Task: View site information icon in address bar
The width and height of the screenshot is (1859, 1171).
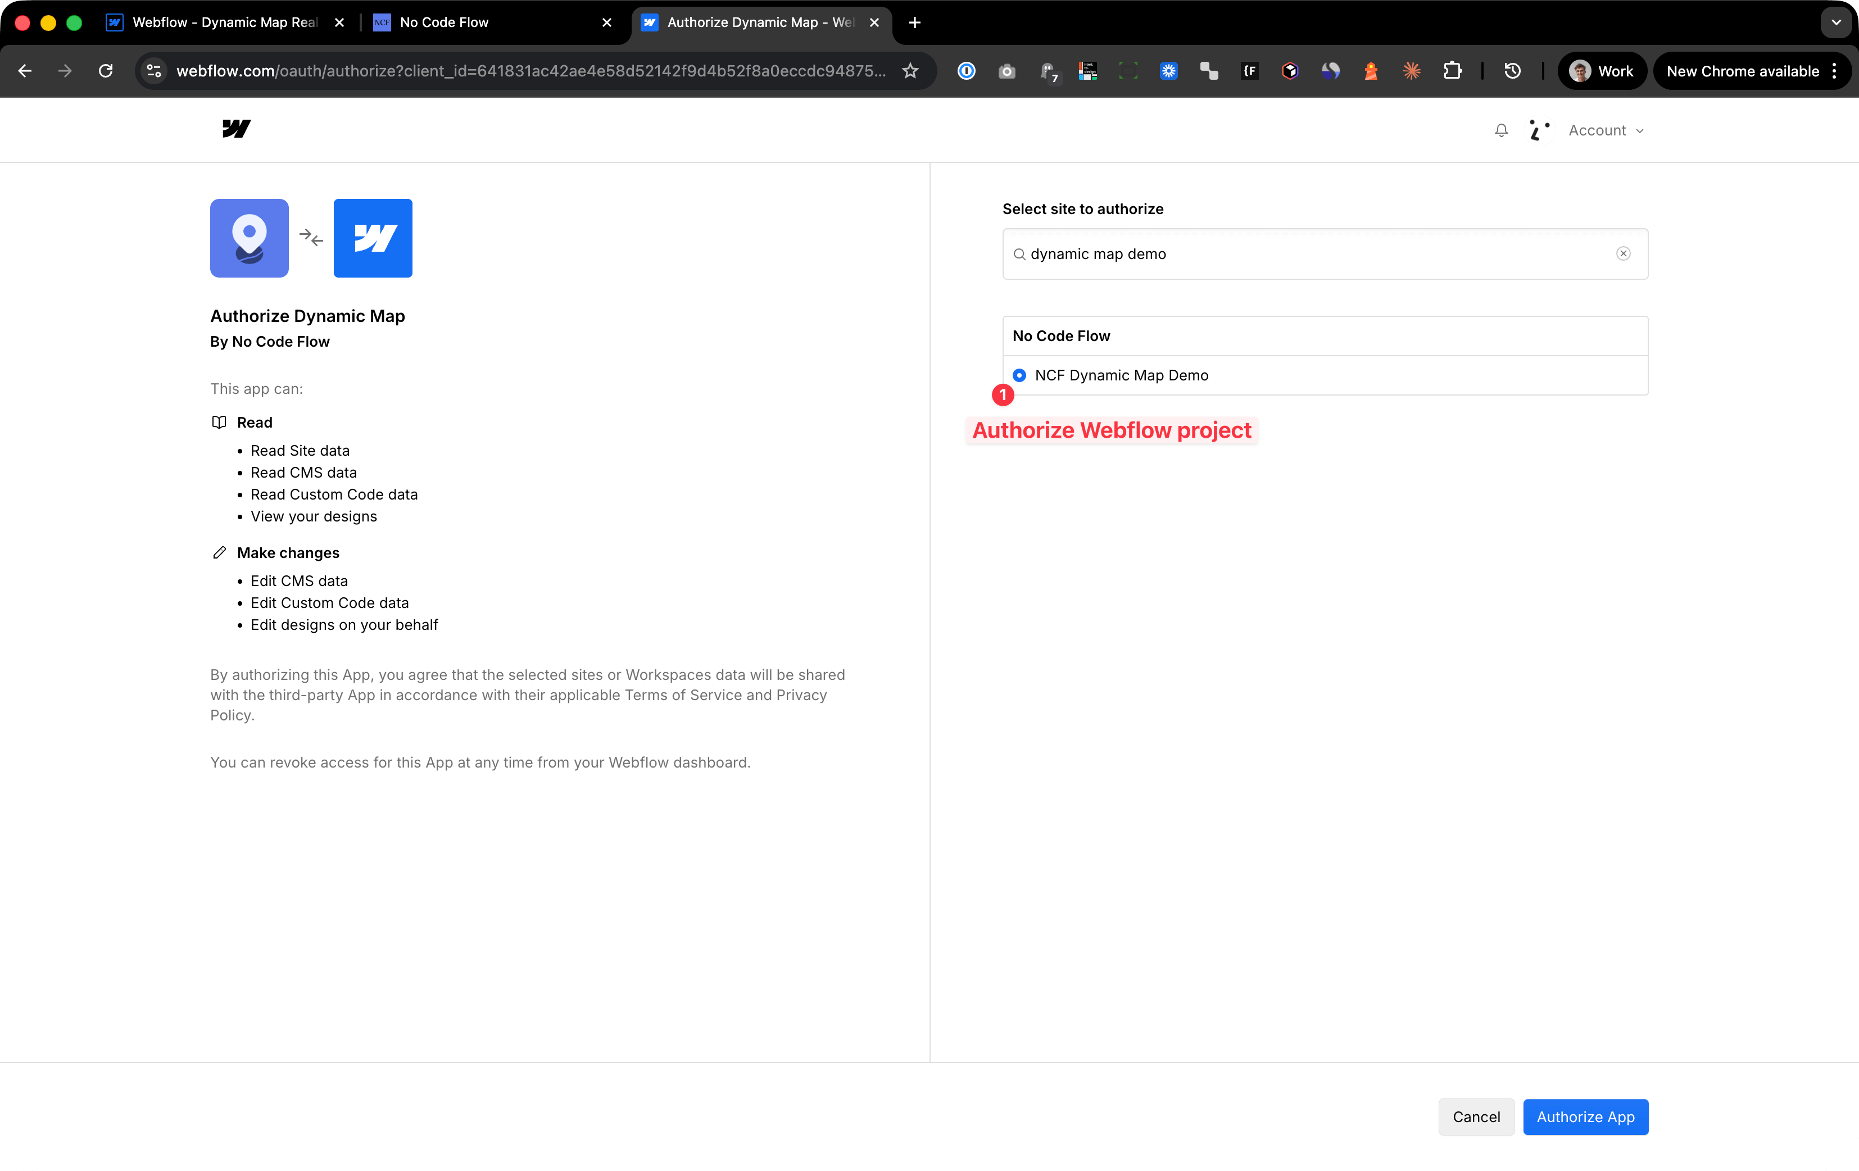Action: coord(155,71)
